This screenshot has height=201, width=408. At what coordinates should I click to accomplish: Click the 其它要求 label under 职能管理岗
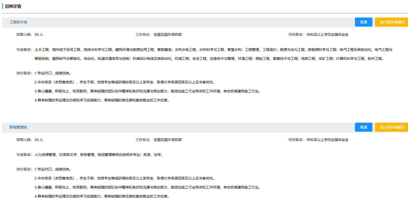[x=24, y=169]
